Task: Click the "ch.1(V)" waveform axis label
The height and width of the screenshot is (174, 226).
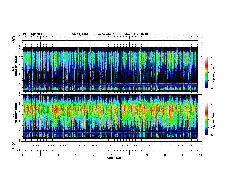Action: click(13, 40)
